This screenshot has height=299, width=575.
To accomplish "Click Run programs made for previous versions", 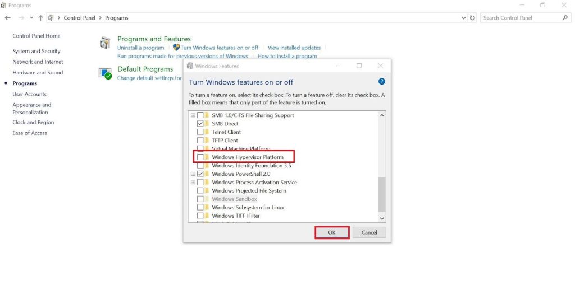I will (182, 56).
